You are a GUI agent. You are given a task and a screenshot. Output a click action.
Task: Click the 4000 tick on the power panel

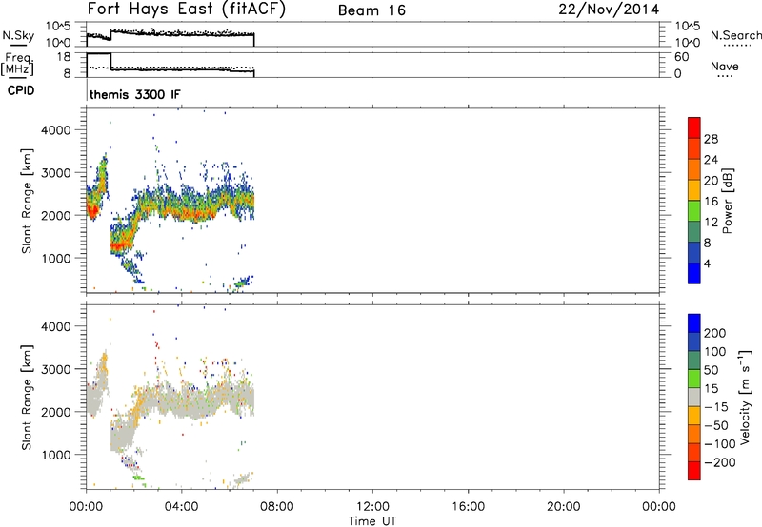pos(55,130)
